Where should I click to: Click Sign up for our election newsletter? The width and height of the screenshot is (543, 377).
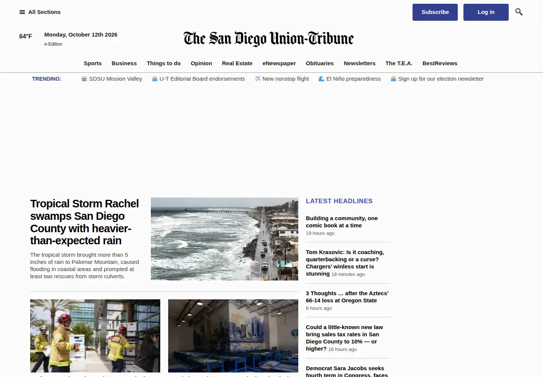441,79
